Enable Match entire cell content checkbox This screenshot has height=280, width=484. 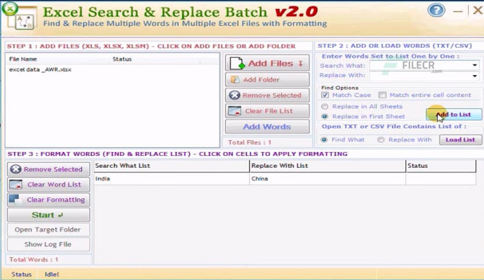point(382,95)
